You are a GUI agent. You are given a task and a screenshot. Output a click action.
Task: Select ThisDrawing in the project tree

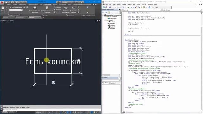click(113, 18)
